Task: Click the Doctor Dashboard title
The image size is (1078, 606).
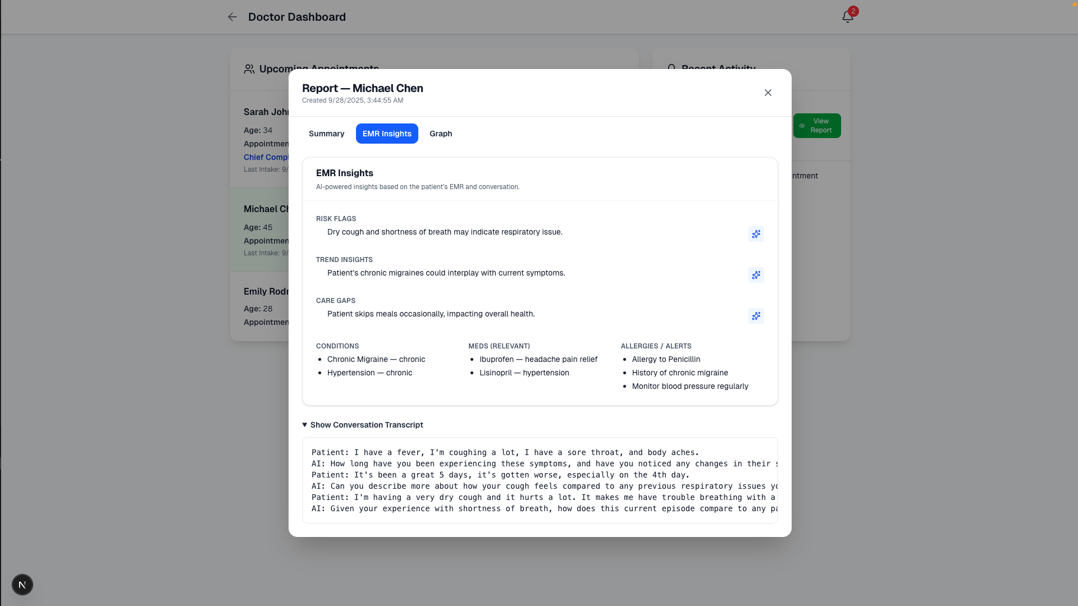Action: click(296, 17)
